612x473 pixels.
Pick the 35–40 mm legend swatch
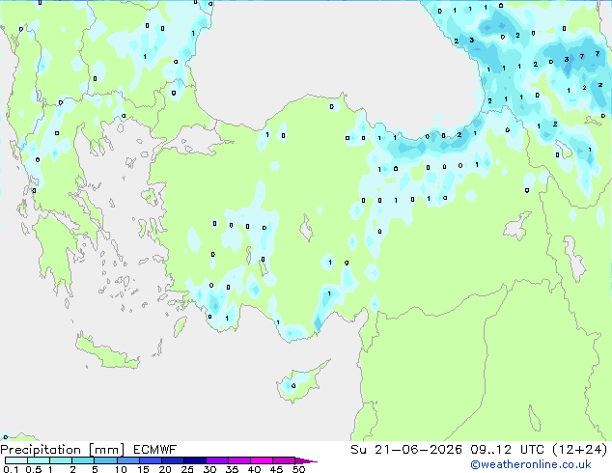tap(239, 460)
